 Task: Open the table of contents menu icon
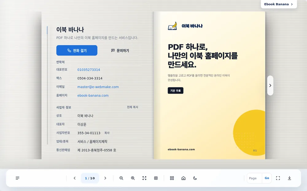[17, 178]
